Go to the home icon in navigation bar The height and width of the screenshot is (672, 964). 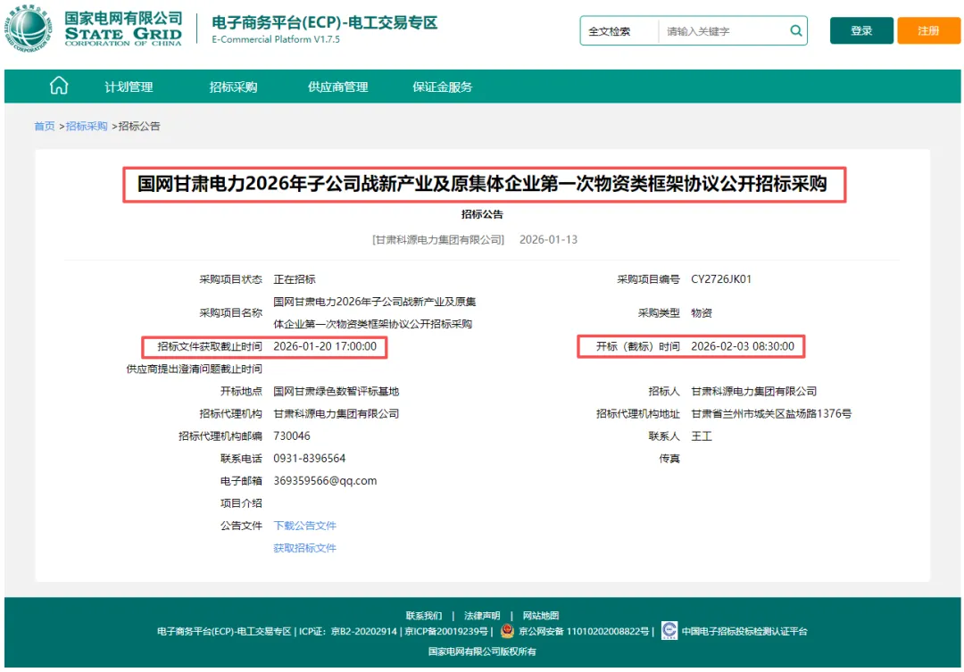pos(59,86)
